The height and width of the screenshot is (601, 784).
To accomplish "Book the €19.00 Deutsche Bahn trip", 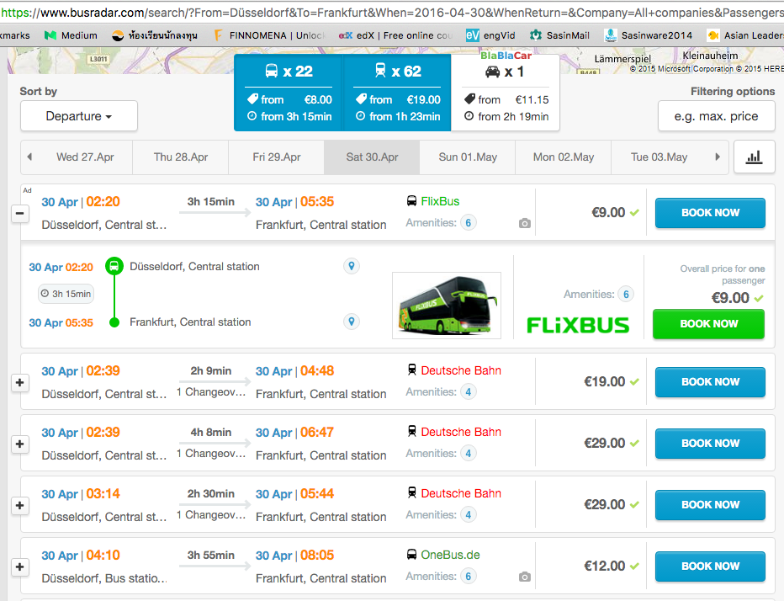I will click(x=710, y=382).
